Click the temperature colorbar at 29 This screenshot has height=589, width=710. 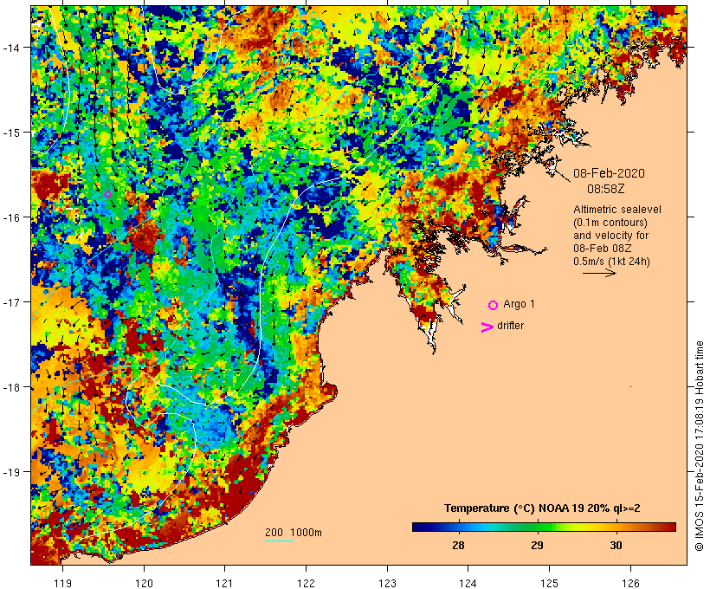(537, 527)
